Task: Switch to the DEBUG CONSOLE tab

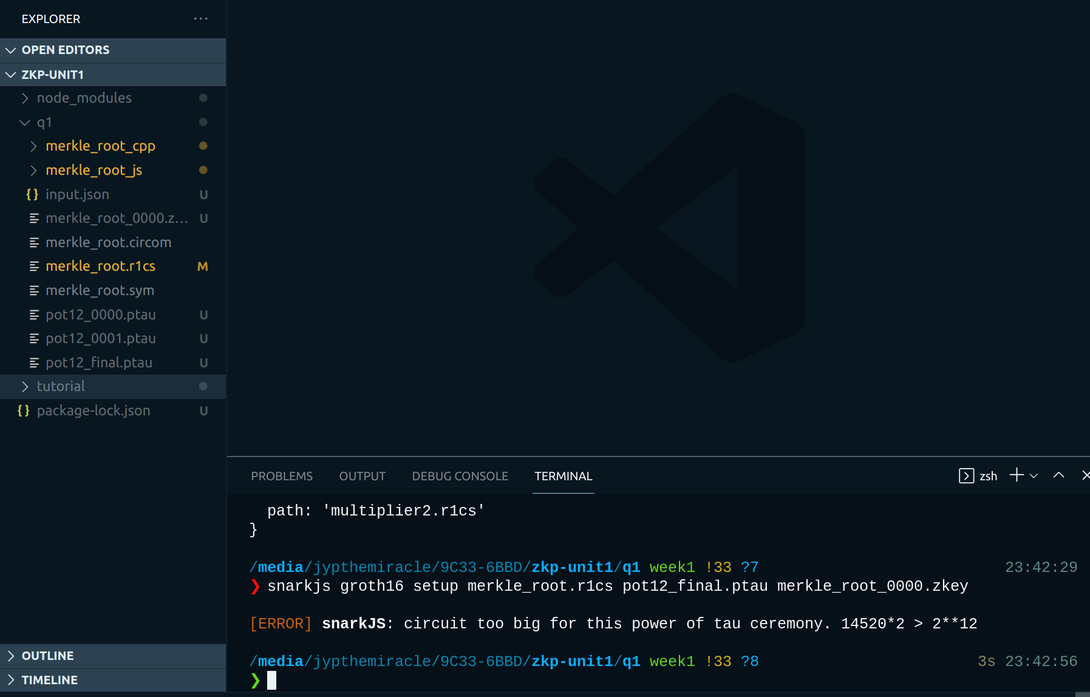Action: coord(460,476)
